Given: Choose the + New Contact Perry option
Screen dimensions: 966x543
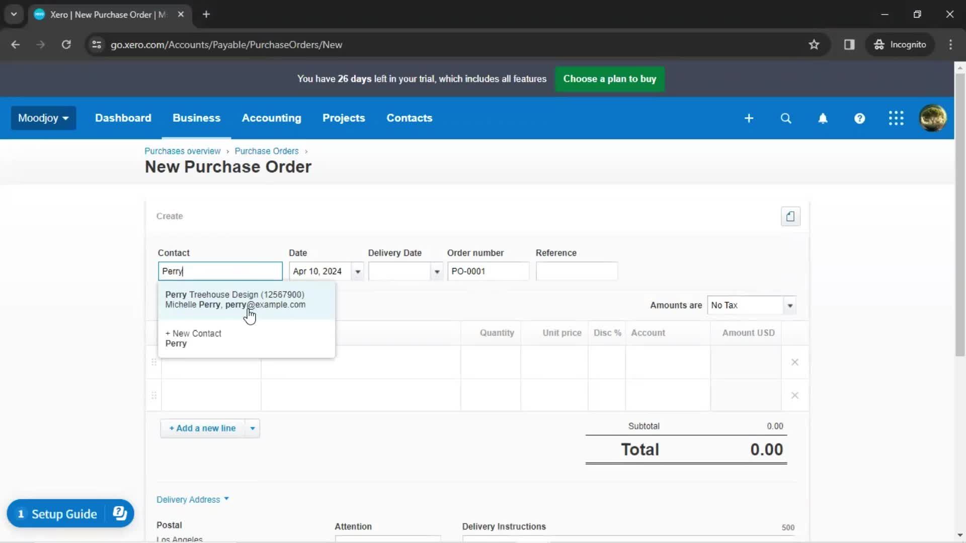Looking at the screenshot, I should coord(247,338).
